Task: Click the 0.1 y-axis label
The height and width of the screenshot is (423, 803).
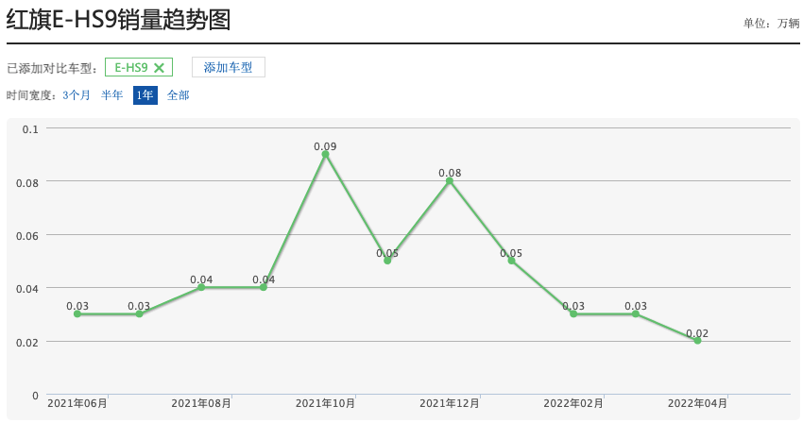Action: [x=30, y=129]
